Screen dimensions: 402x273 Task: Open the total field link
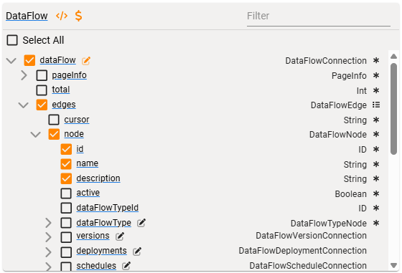click(61, 90)
